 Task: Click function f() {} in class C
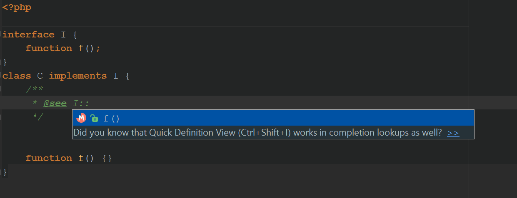(x=69, y=158)
